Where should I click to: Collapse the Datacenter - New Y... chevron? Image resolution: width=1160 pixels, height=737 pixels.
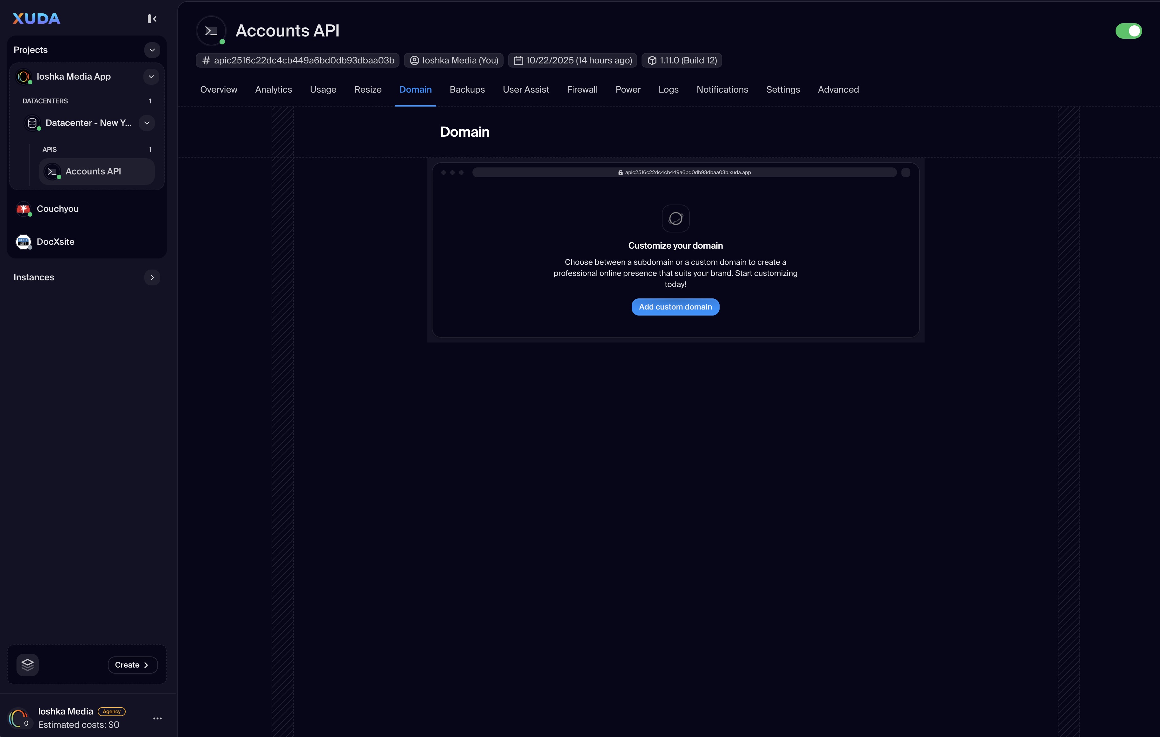coord(147,123)
